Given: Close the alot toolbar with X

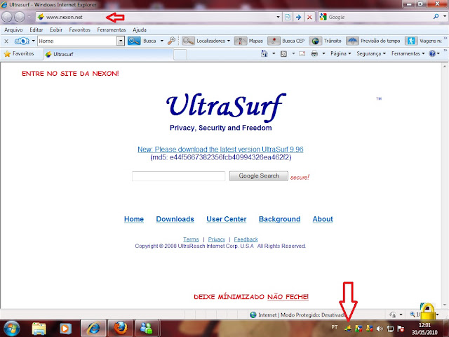Looking at the screenshot, I should [6, 41].
